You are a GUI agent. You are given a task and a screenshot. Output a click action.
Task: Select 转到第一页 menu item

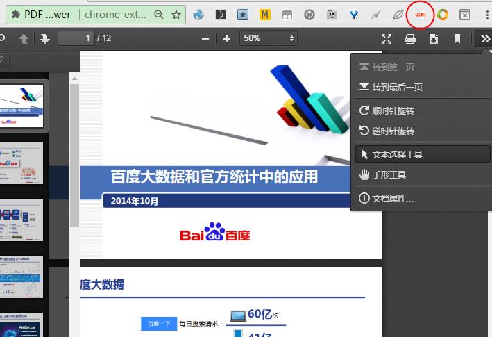coord(423,67)
